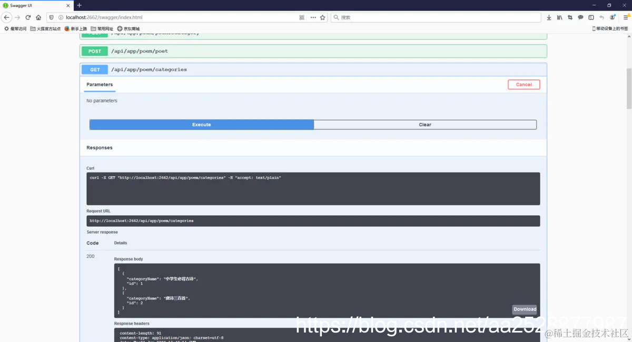Click the chat bubble toolbar icon
The image size is (632, 342).
pyautogui.click(x=581, y=17)
